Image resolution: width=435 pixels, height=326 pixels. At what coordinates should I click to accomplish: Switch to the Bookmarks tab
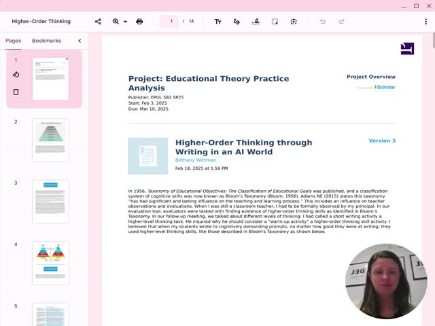[x=46, y=41]
